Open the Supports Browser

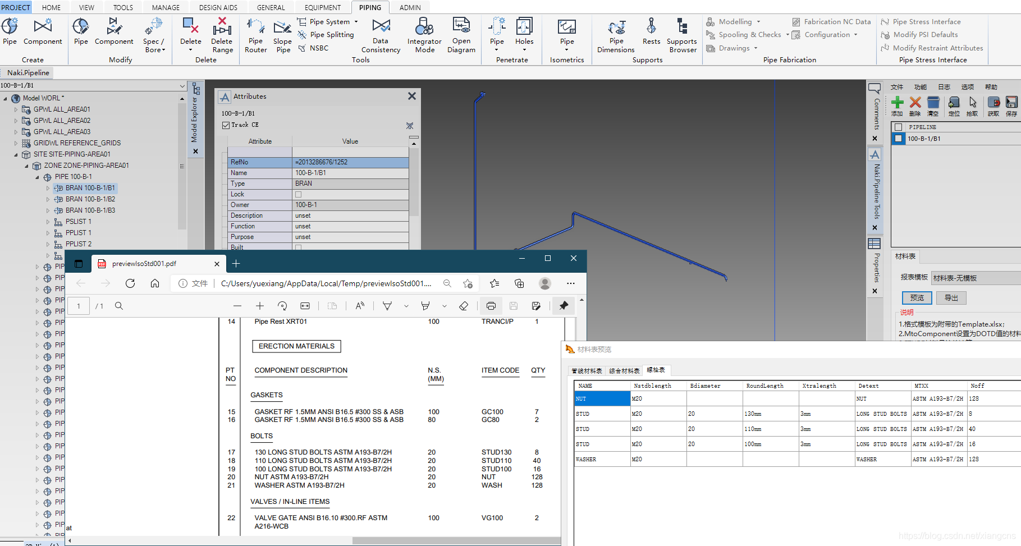pyautogui.click(x=682, y=35)
